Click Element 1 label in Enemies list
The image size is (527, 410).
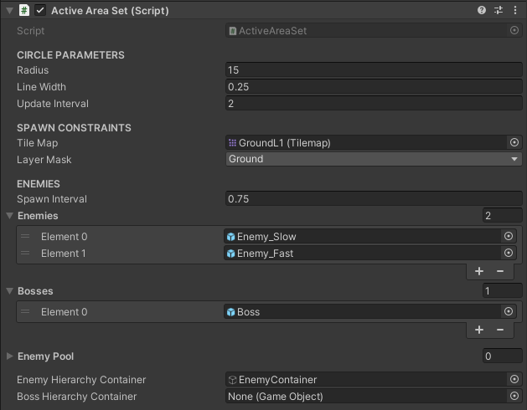click(x=63, y=254)
